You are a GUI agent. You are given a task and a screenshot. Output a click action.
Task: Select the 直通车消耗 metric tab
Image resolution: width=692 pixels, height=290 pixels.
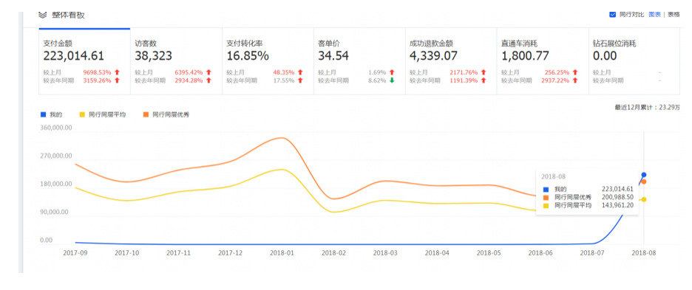click(543, 61)
